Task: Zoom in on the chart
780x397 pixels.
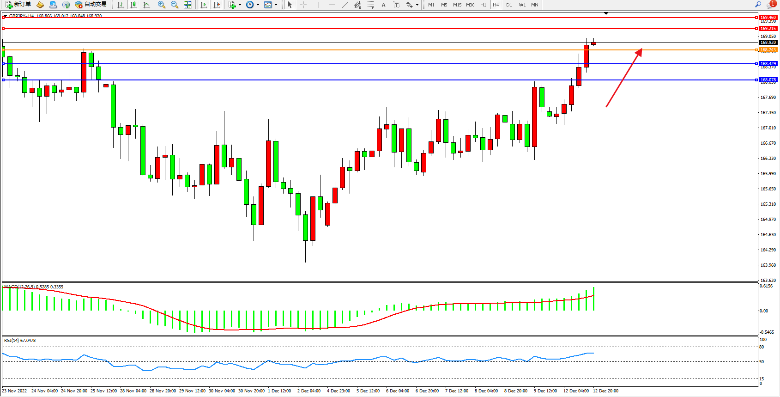Action: click(x=162, y=5)
